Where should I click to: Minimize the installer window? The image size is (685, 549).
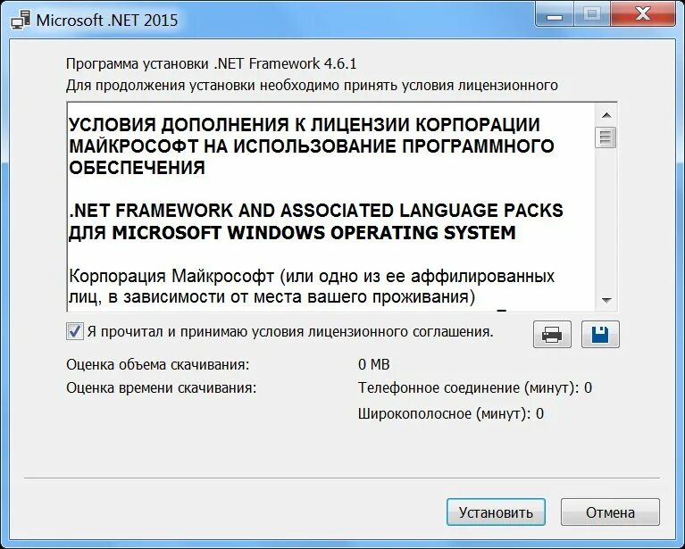(x=555, y=15)
